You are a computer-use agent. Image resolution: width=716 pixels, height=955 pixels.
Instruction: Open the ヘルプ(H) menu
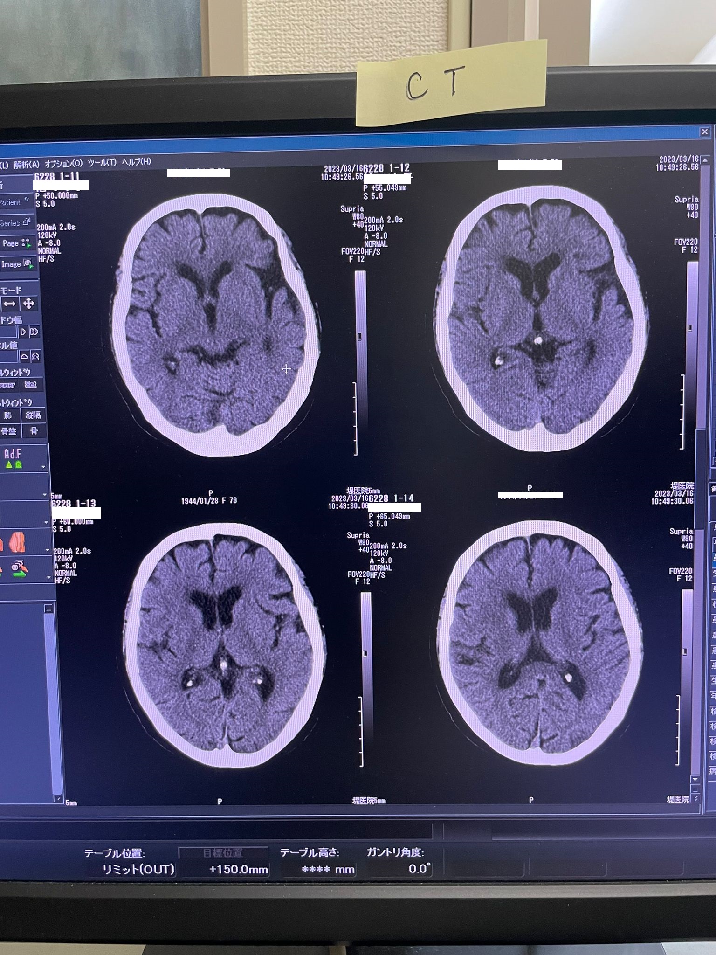137,162
